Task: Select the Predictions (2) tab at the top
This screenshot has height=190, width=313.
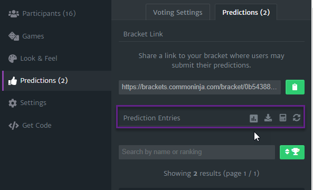Action: point(246,12)
